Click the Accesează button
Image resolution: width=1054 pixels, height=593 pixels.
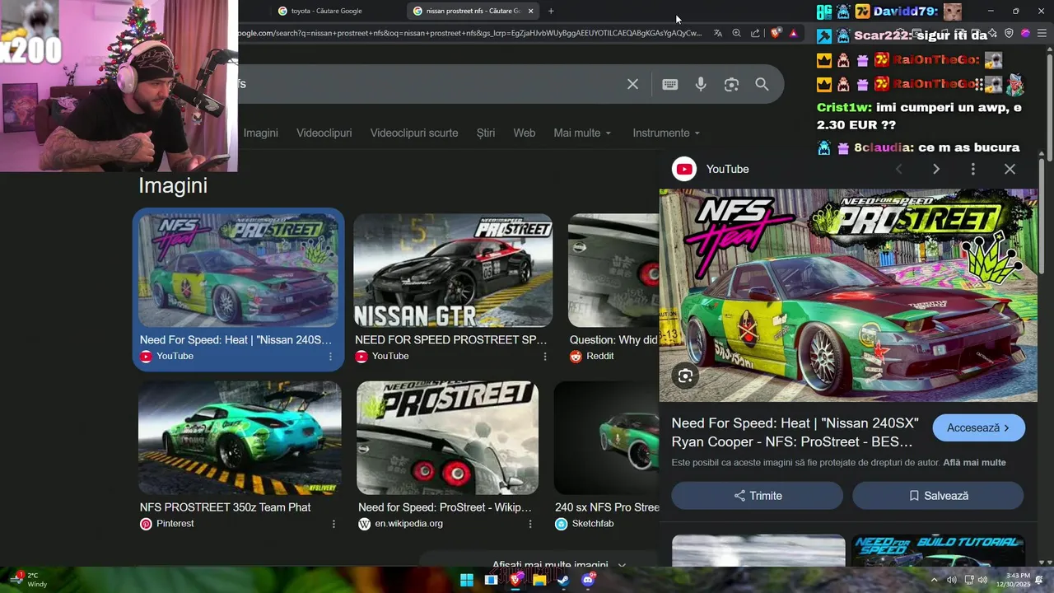pos(978,428)
